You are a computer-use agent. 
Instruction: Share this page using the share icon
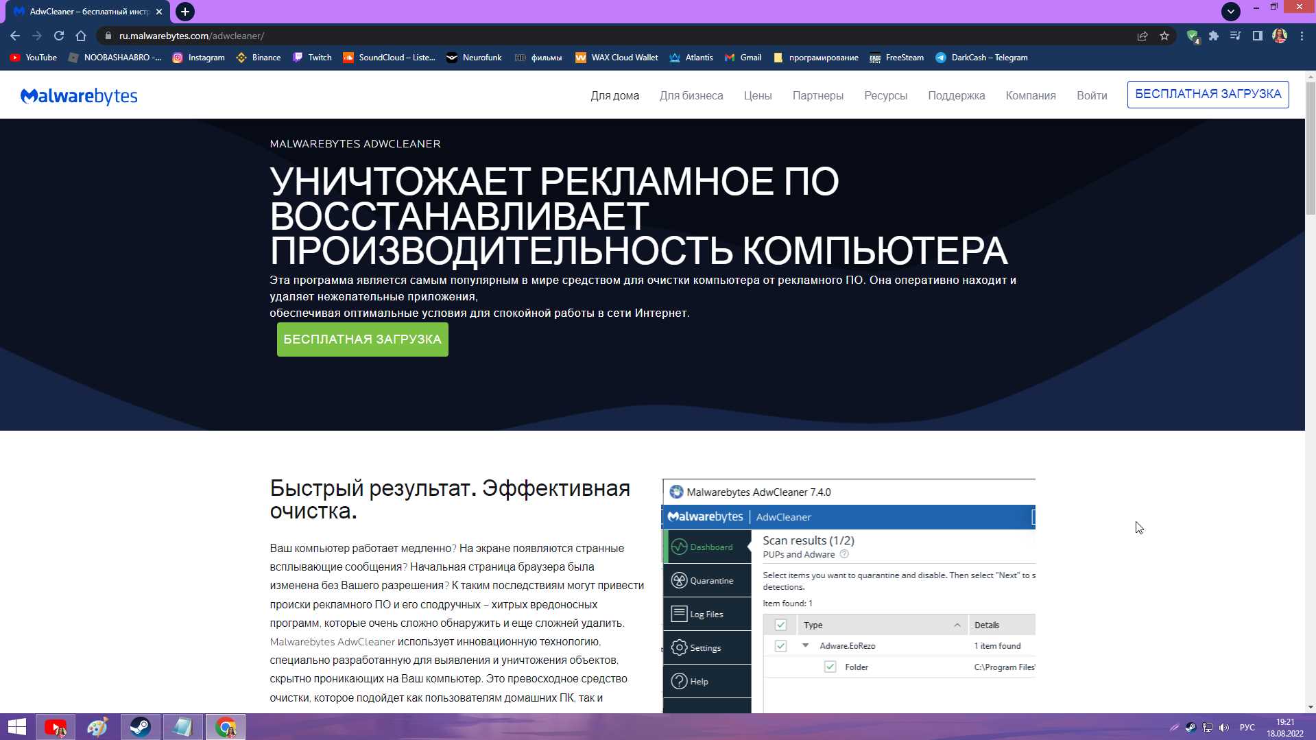[x=1142, y=36]
